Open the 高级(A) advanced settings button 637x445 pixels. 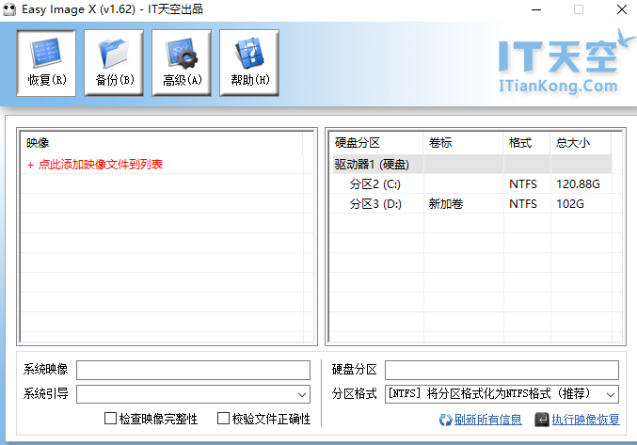pyautogui.click(x=182, y=63)
